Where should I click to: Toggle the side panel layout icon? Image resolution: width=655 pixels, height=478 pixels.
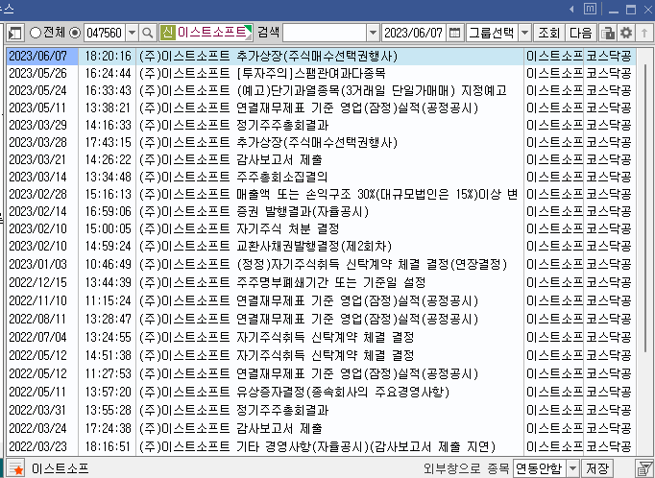(15, 33)
